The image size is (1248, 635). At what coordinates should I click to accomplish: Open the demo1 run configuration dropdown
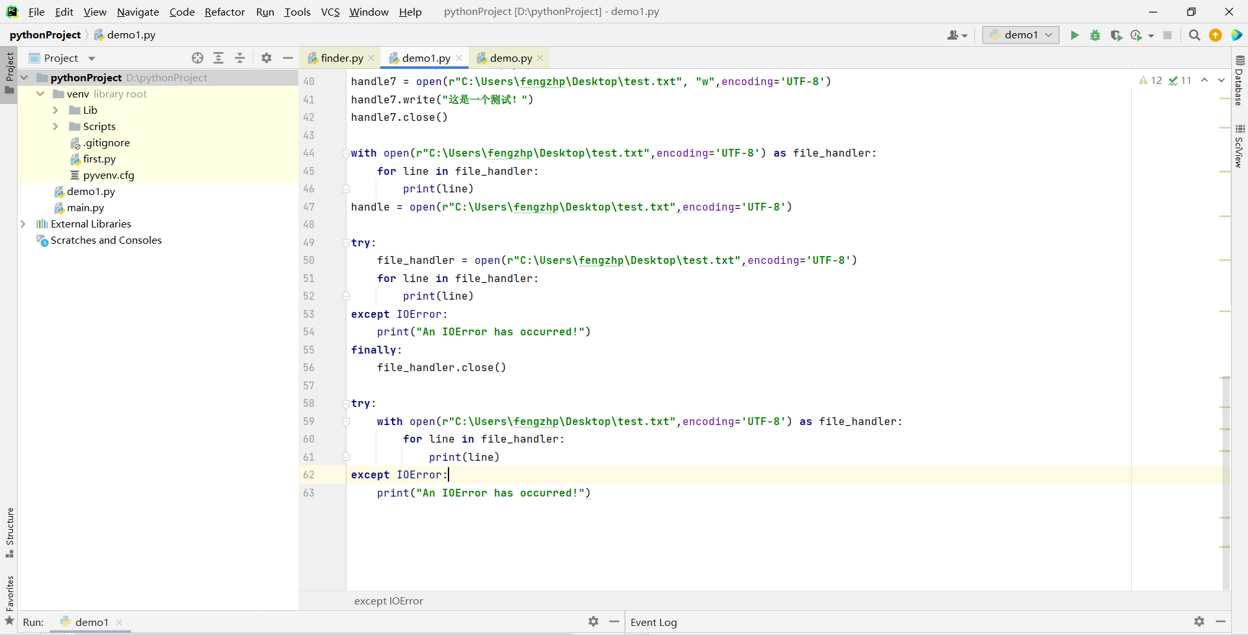tap(1020, 35)
